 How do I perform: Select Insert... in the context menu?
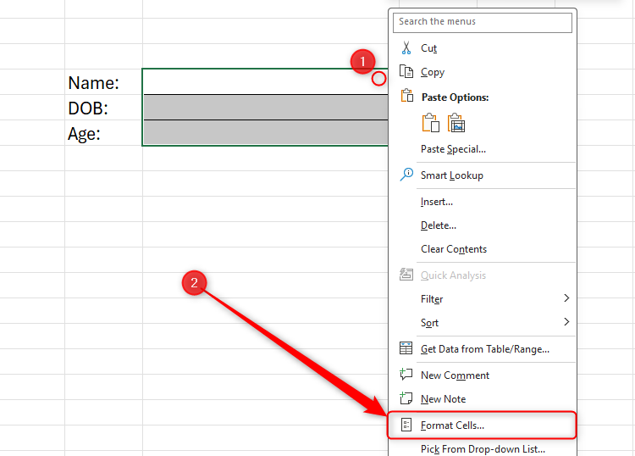pyautogui.click(x=436, y=202)
